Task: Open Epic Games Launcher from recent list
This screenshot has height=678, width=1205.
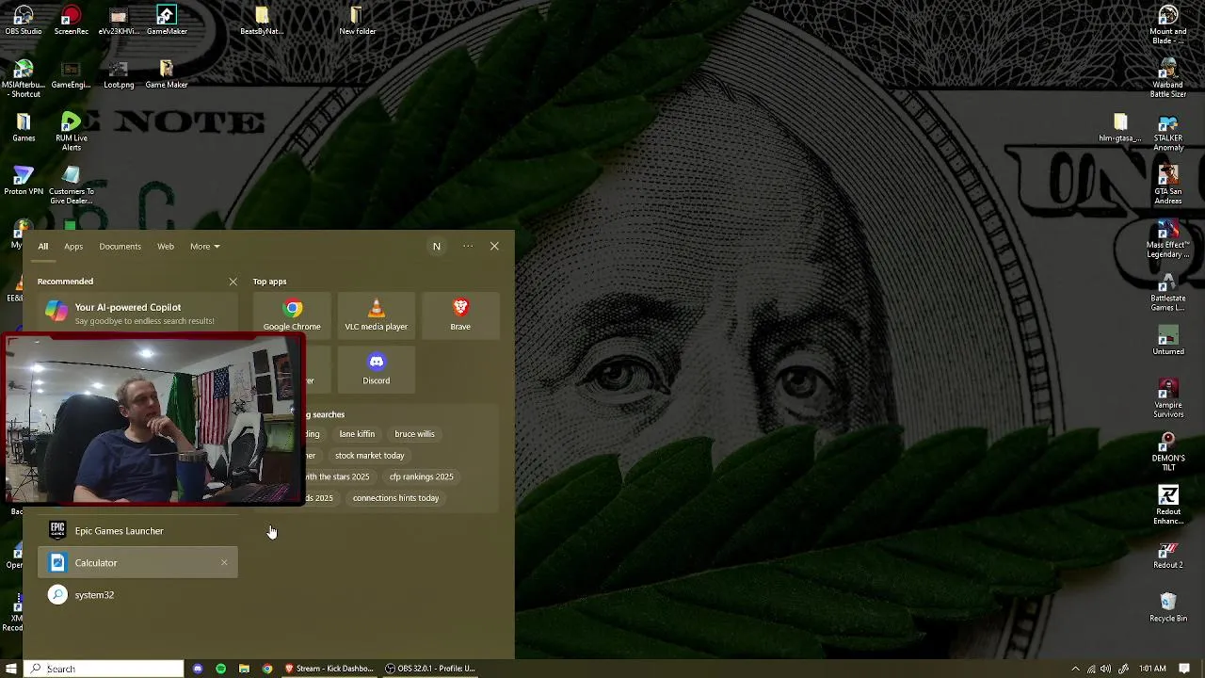Action: (137, 531)
